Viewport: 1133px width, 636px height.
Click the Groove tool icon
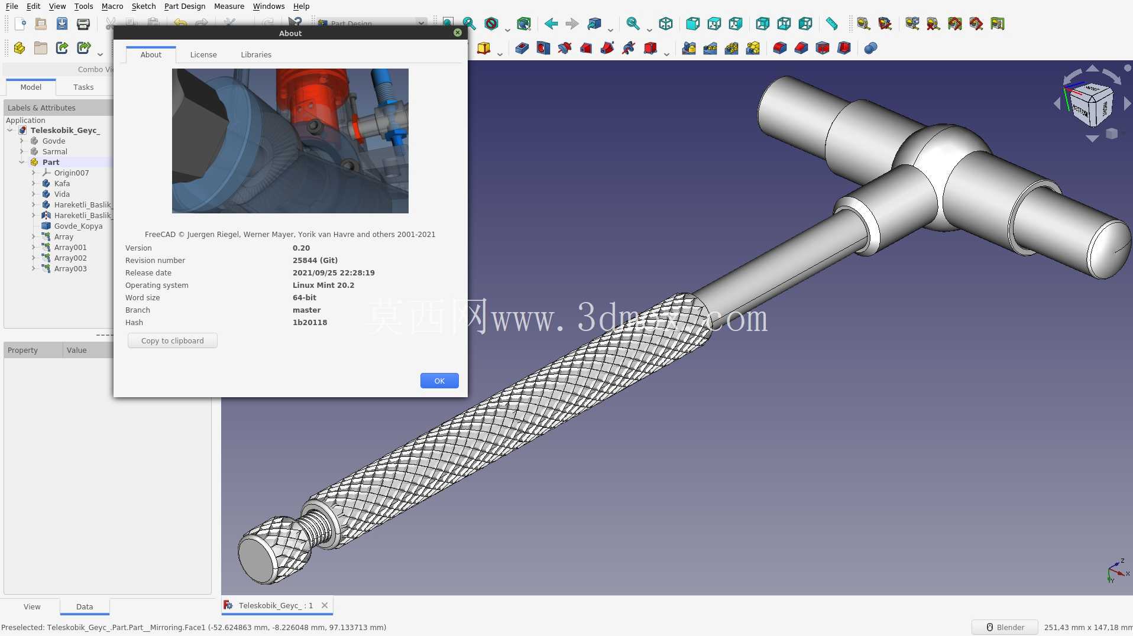click(x=565, y=48)
